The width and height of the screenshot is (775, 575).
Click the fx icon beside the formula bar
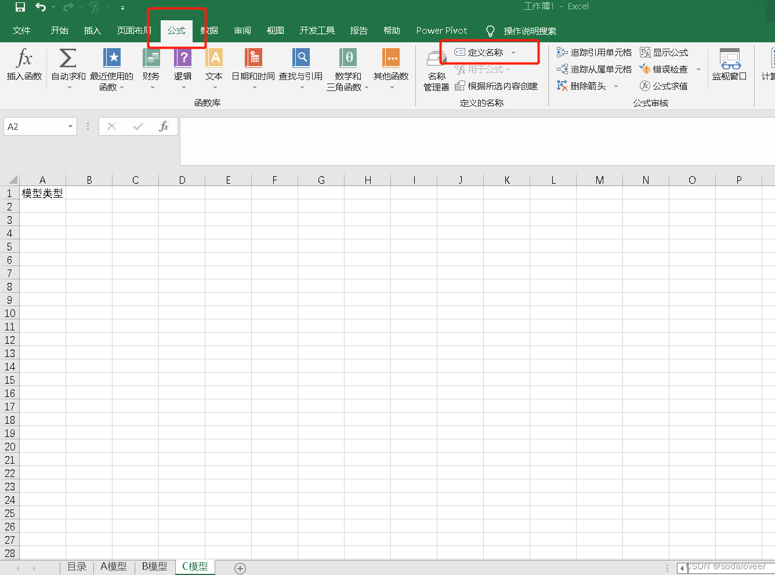[164, 126]
